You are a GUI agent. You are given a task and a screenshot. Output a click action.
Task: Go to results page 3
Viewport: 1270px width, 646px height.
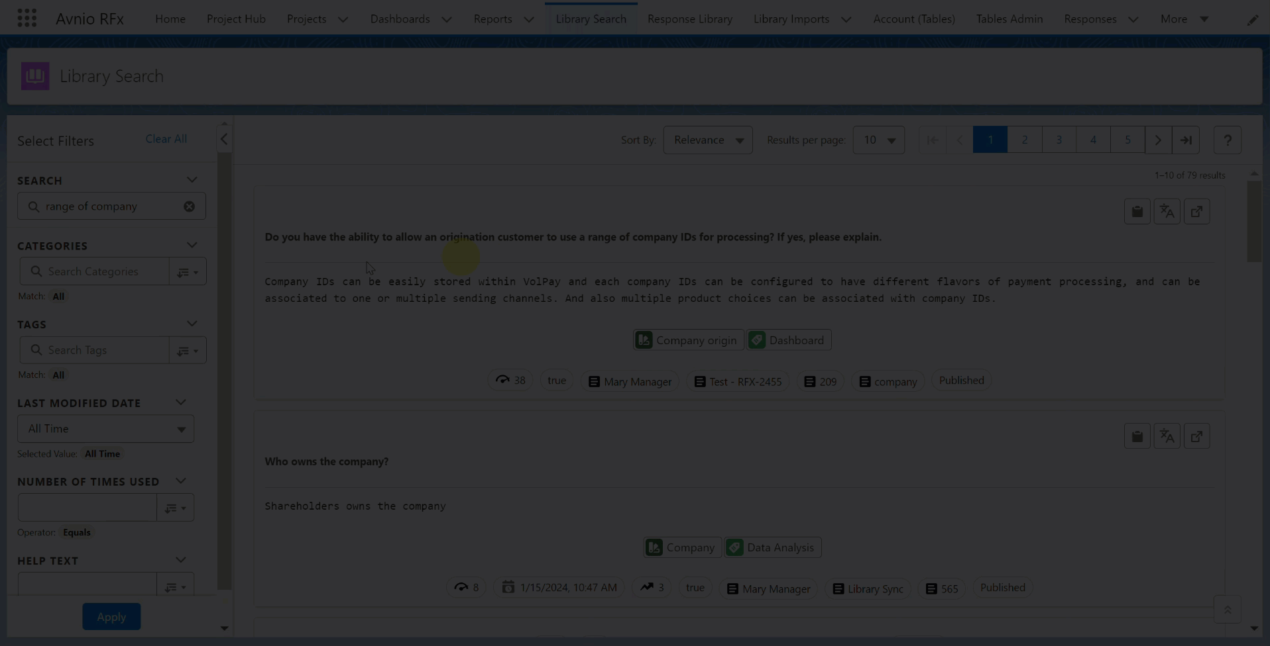1059,140
